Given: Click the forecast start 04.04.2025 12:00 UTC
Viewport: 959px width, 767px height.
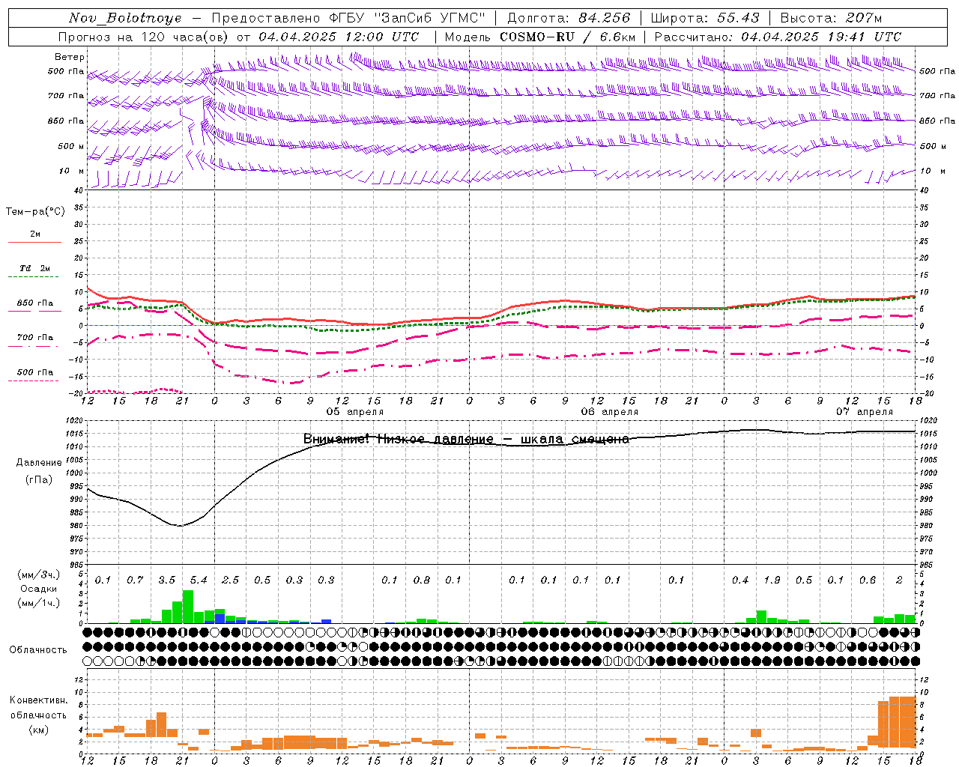Looking at the screenshot, I should (339, 37).
